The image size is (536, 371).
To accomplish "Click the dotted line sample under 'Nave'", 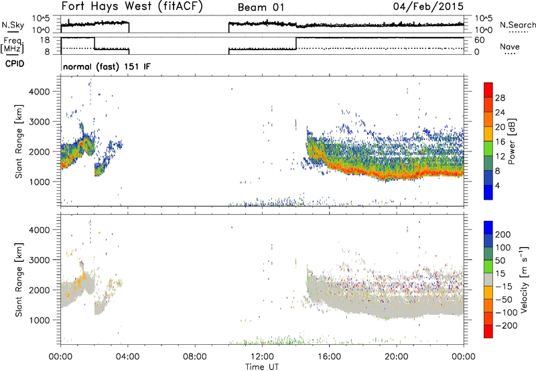I will pyautogui.click(x=510, y=54).
